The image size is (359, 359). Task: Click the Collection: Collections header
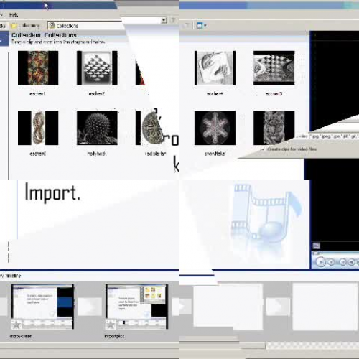(x=44, y=35)
